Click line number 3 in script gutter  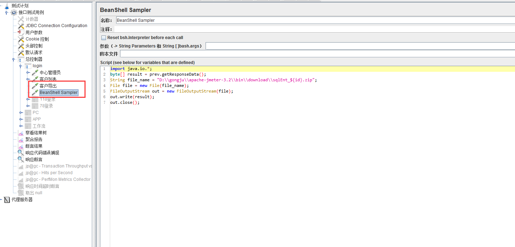(x=105, y=80)
